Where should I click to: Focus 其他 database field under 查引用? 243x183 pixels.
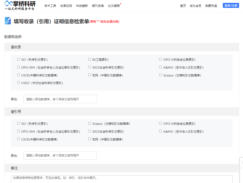[60, 155]
